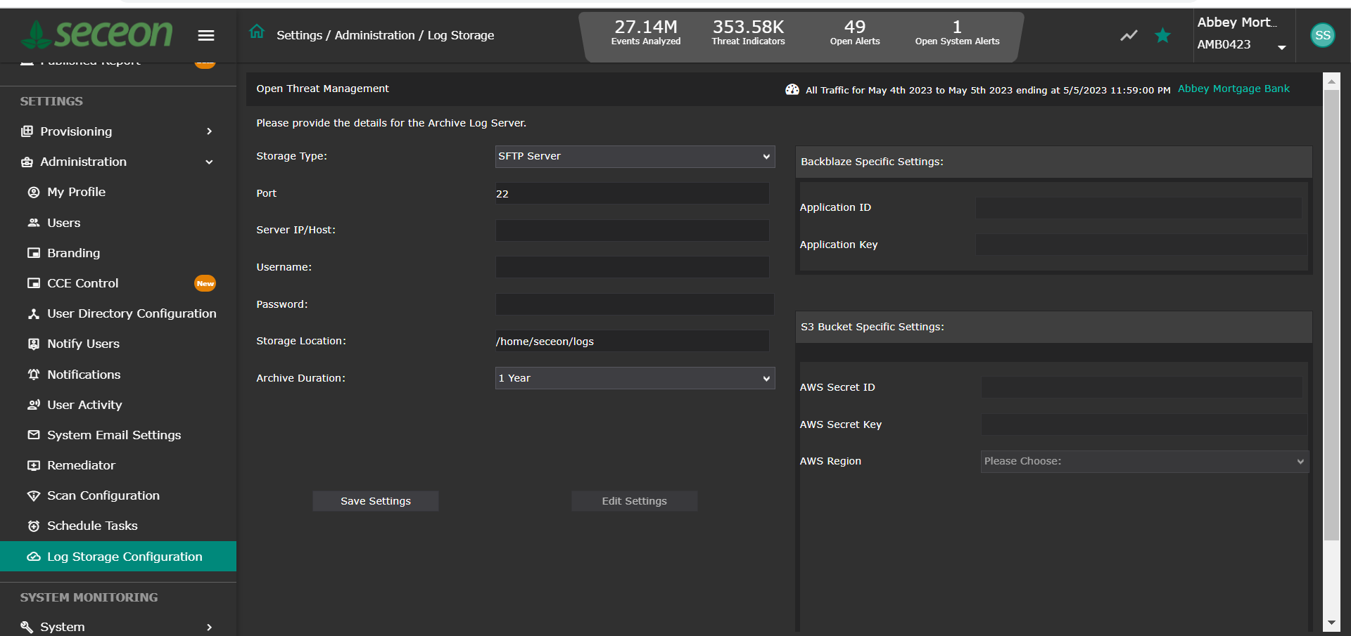The image size is (1351, 636).
Task: Click the Branding image icon
Action: [x=33, y=253]
